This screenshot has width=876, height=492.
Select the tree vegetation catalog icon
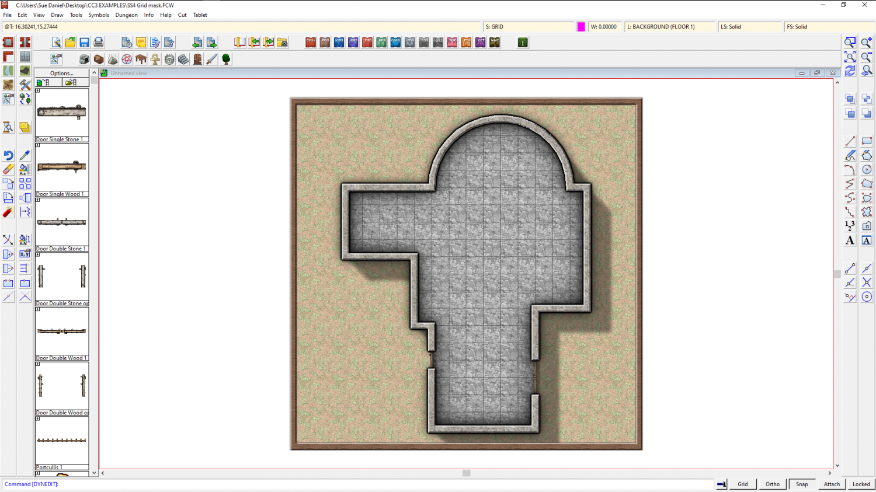pyautogui.click(x=226, y=59)
